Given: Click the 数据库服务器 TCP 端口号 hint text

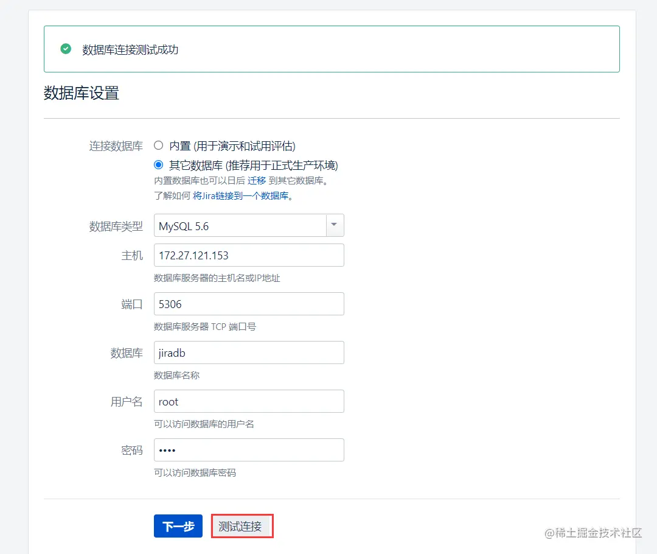Looking at the screenshot, I should pyautogui.click(x=205, y=327).
